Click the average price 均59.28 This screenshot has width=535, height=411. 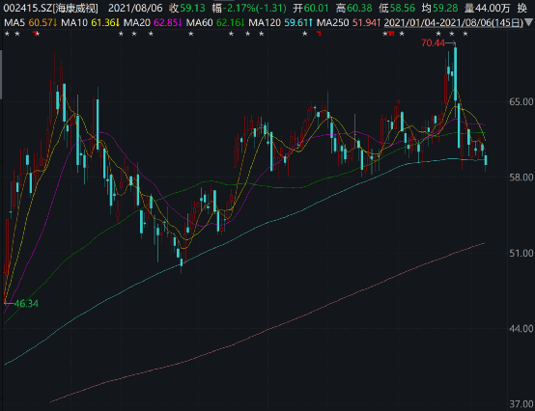tap(439, 8)
